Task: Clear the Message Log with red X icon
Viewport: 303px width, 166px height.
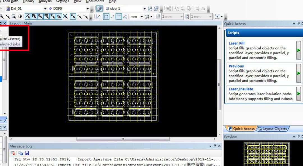Action: (13, 153)
